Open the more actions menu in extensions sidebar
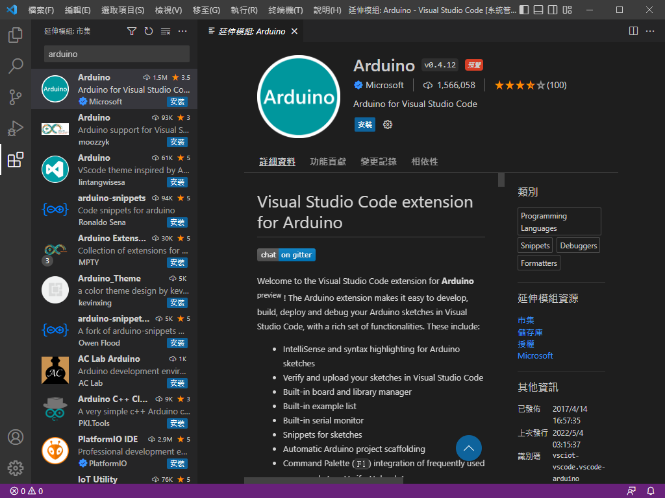The width and height of the screenshot is (665, 498). click(x=182, y=31)
